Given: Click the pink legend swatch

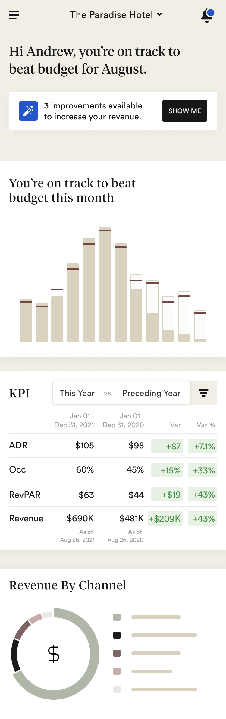Looking at the screenshot, I should coord(117,671).
